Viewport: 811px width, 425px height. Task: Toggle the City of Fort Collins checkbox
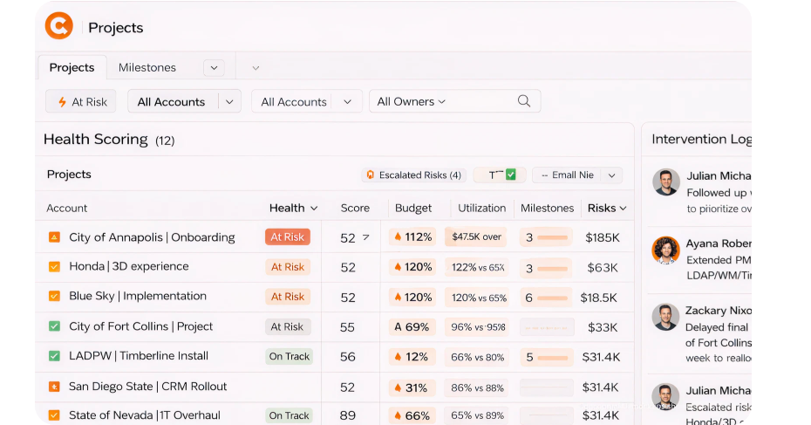tap(54, 326)
